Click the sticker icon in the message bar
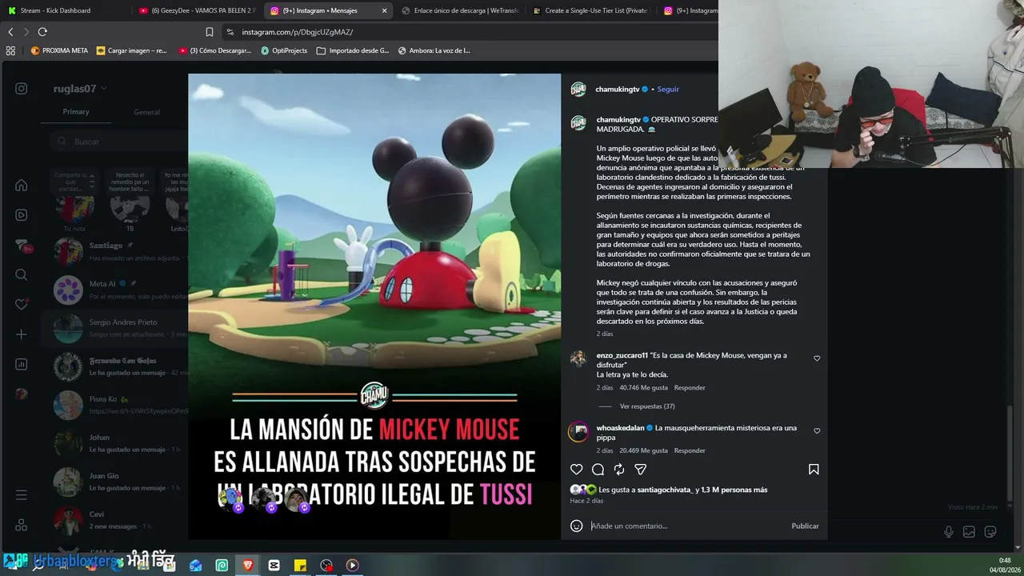This screenshot has width=1024, height=576. pyautogui.click(x=990, y=532)
